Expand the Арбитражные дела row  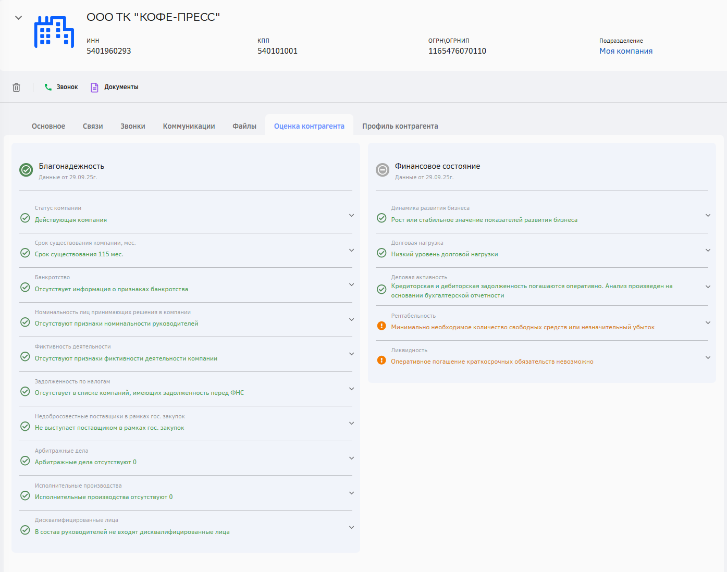click(x=351, y=458)
